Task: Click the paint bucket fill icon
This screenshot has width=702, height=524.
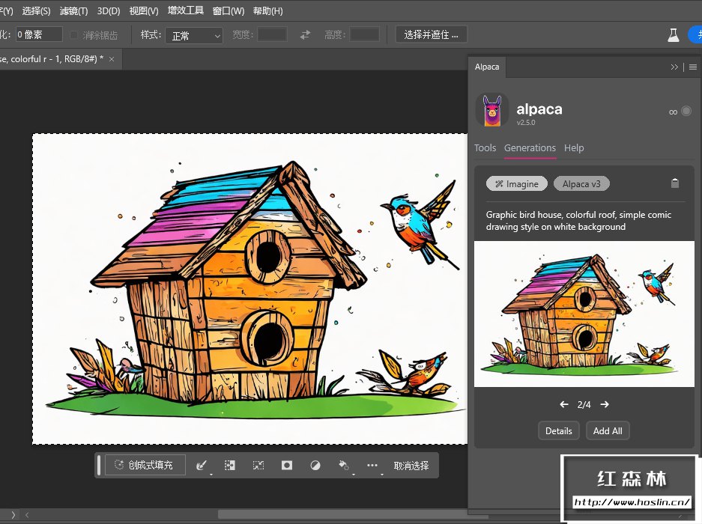Action: 343,466
